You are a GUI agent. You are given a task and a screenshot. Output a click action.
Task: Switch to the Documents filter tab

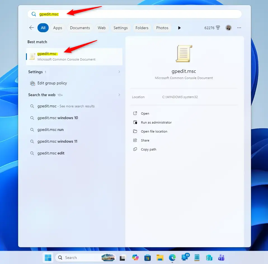click(x=80, y=28)
